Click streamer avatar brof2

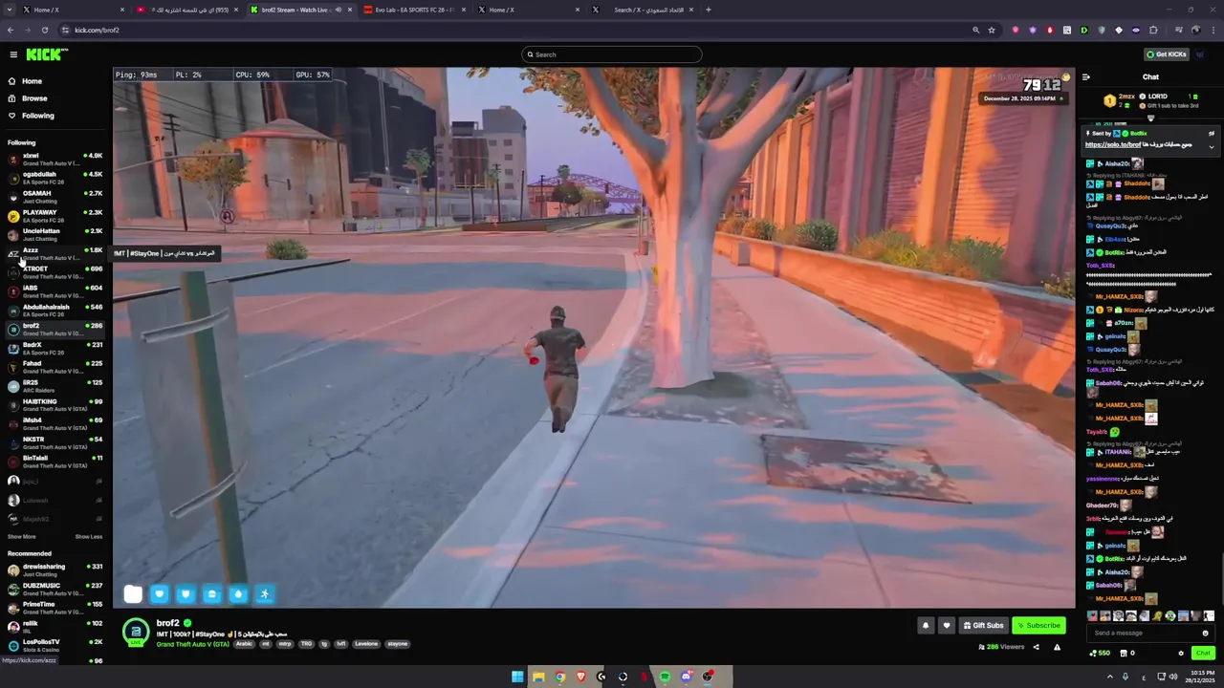(136, 632)
